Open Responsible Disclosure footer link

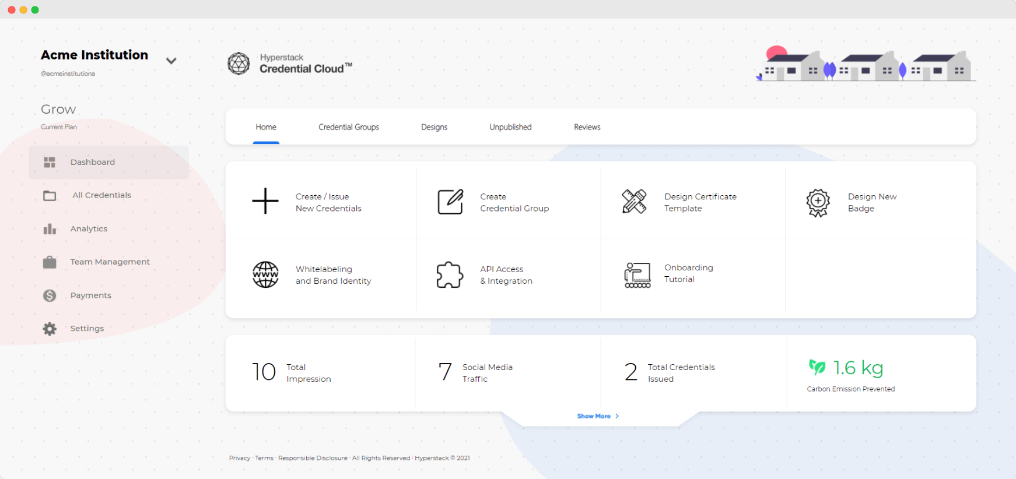point(313,458)
